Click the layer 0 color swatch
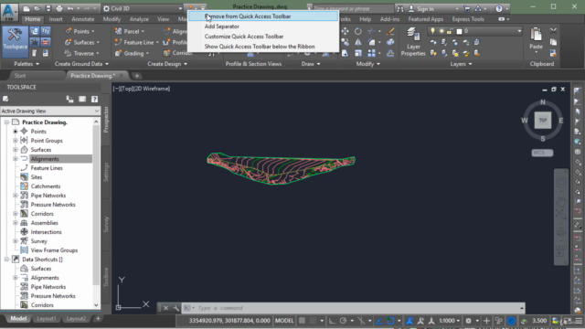The height and width of the screenshot is (329, 585). (x=459, y=31)
